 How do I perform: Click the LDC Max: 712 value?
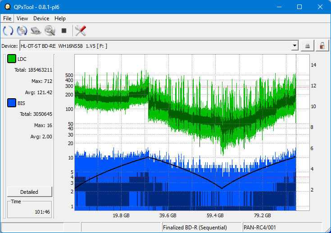click(42, 81)
